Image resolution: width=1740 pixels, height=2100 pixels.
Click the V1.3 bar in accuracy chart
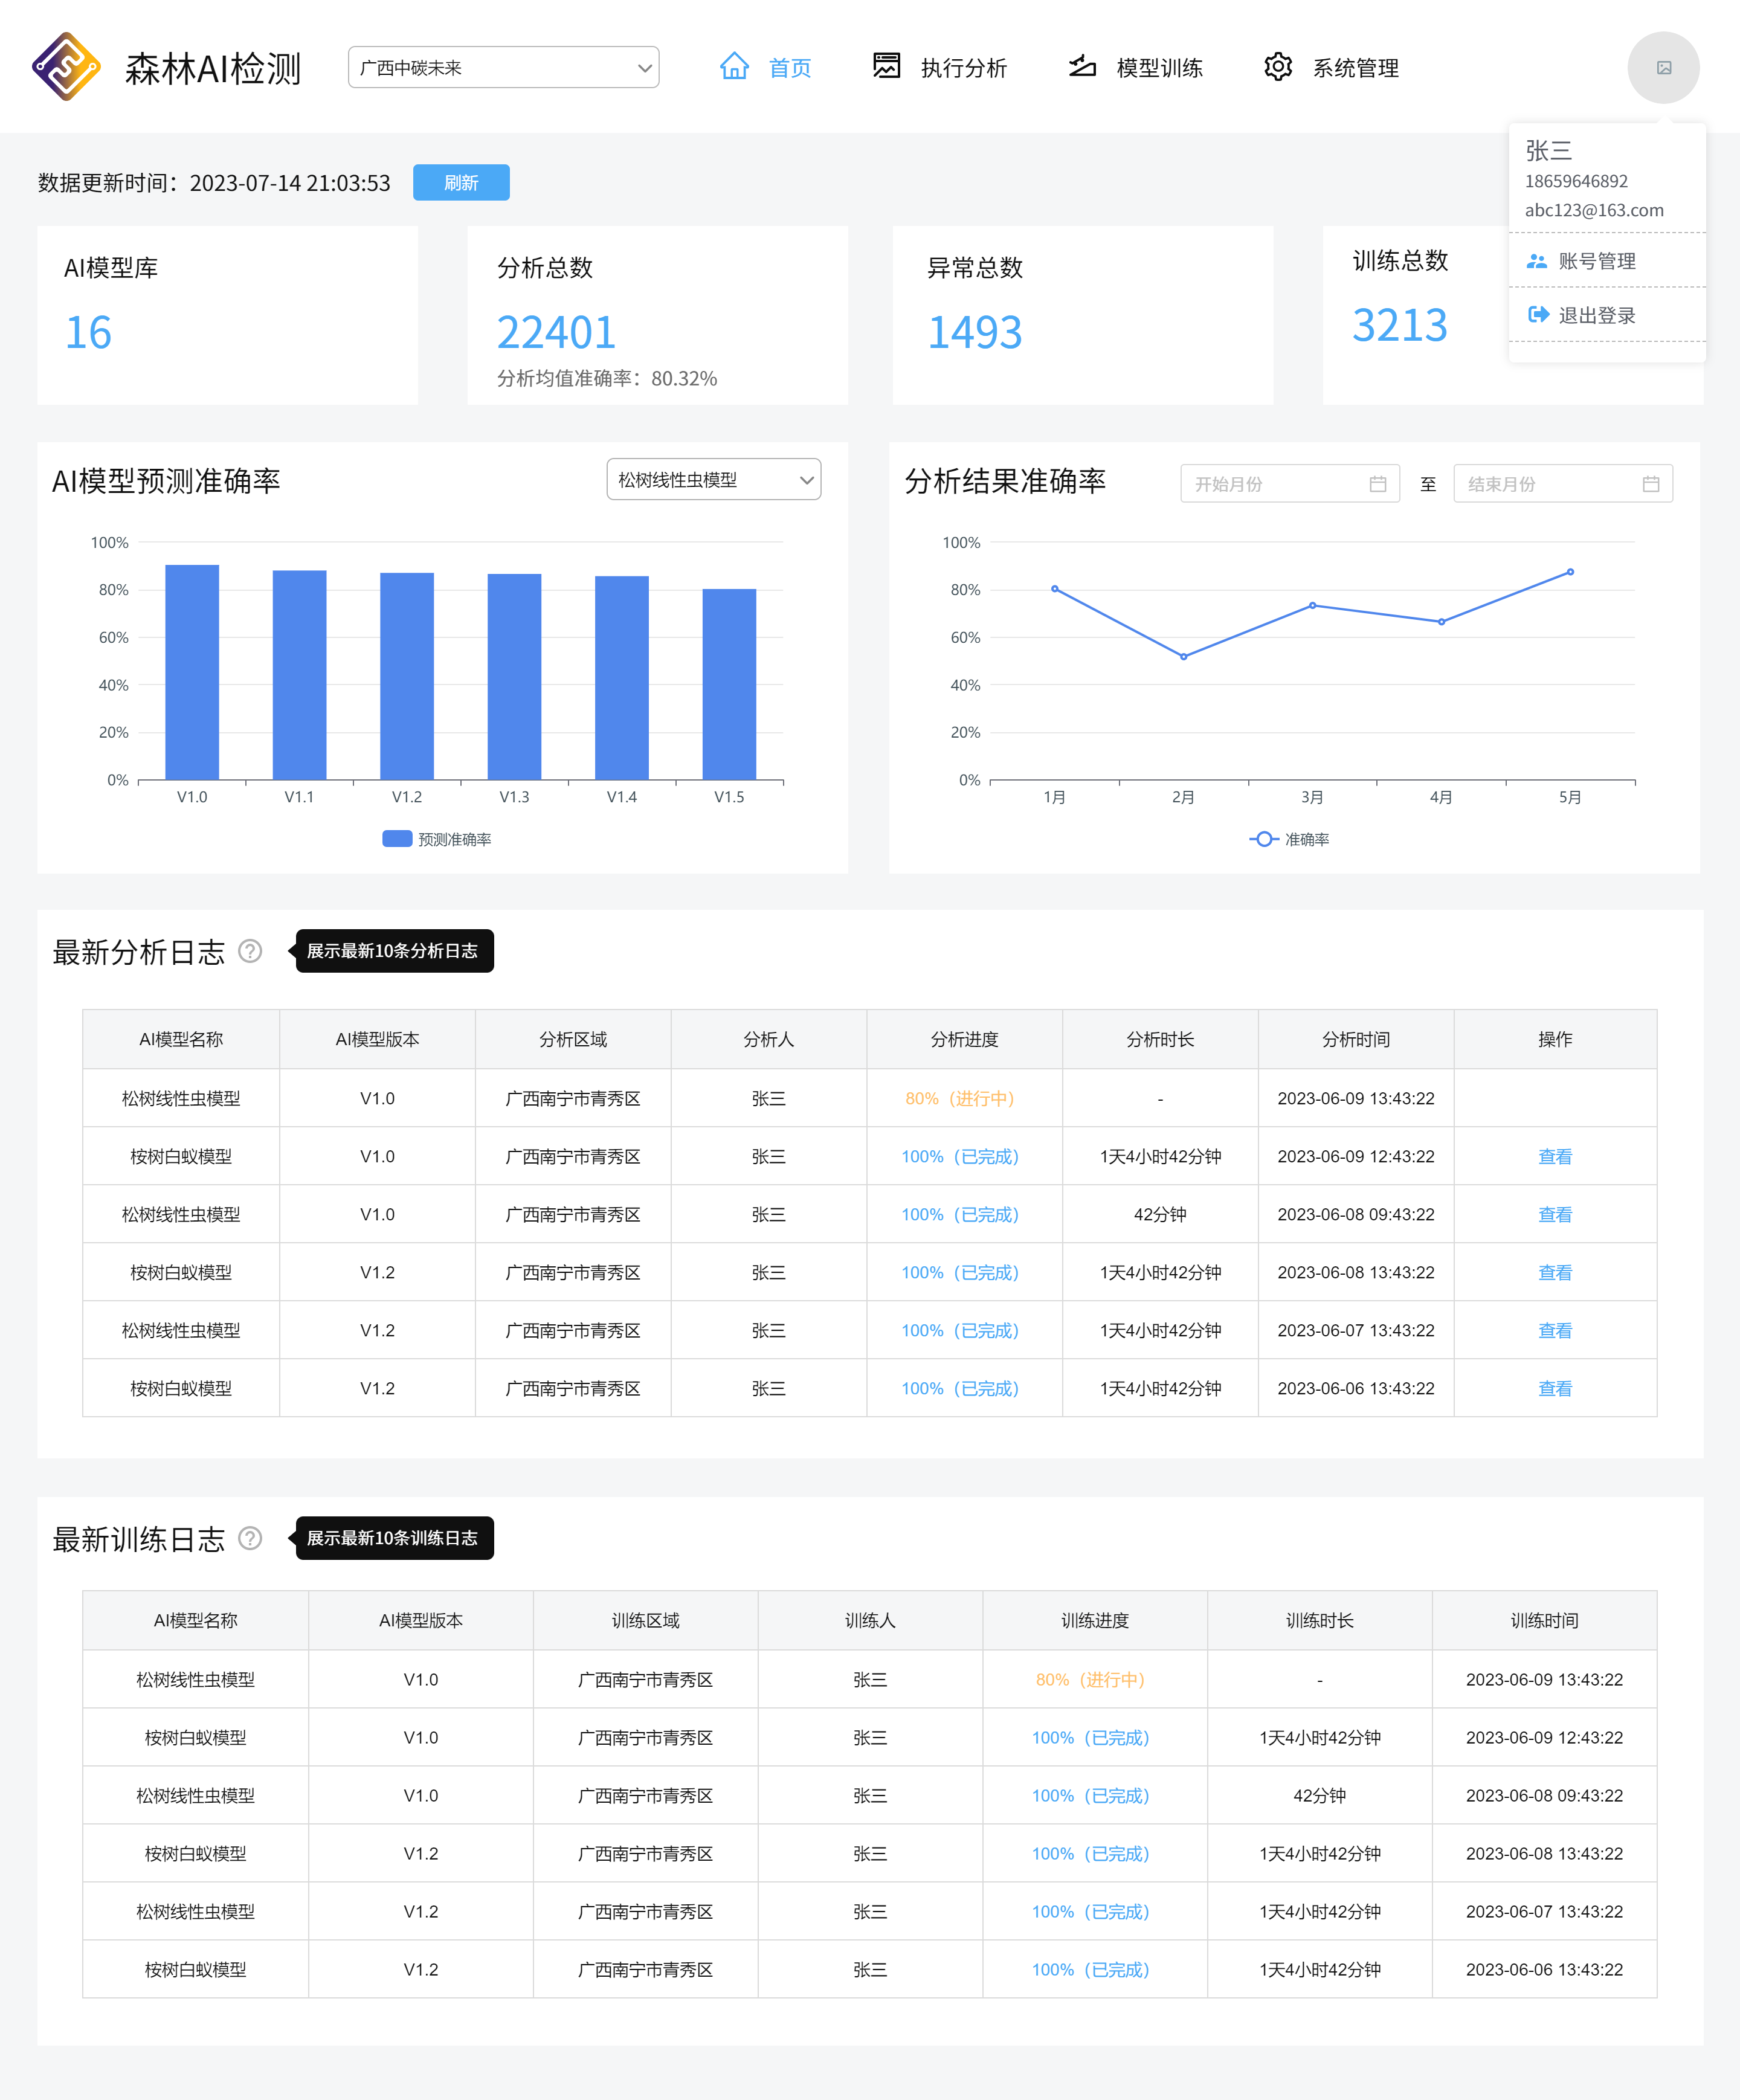point(514,677)
